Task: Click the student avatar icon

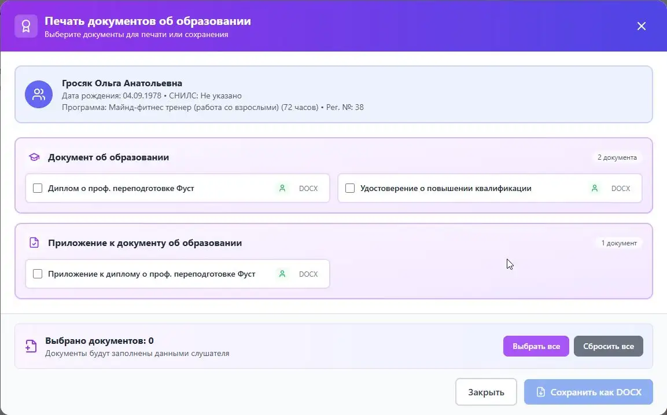Action: (39, 94)
